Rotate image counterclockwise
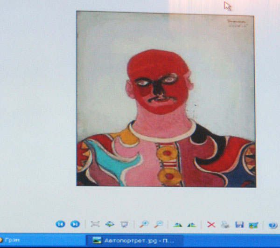This screenshot has width=280, height=248. (192, 225)
